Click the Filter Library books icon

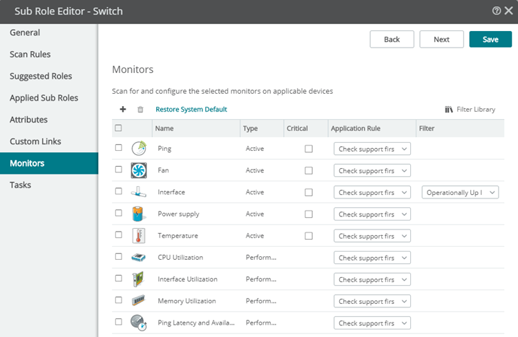[449, 110]
